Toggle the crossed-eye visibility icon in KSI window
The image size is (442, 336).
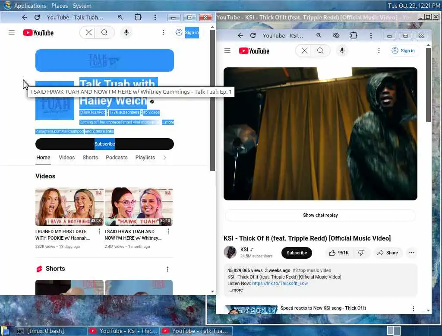[336, 35]
